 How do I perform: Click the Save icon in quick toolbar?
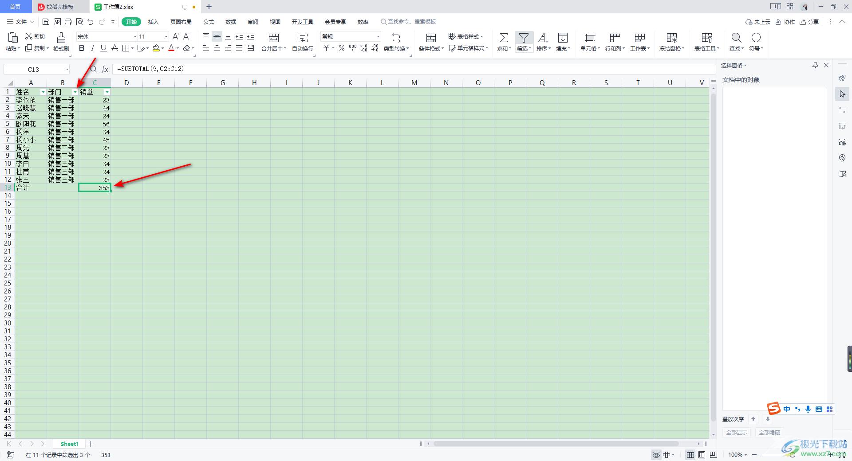(x=46, y=22)
